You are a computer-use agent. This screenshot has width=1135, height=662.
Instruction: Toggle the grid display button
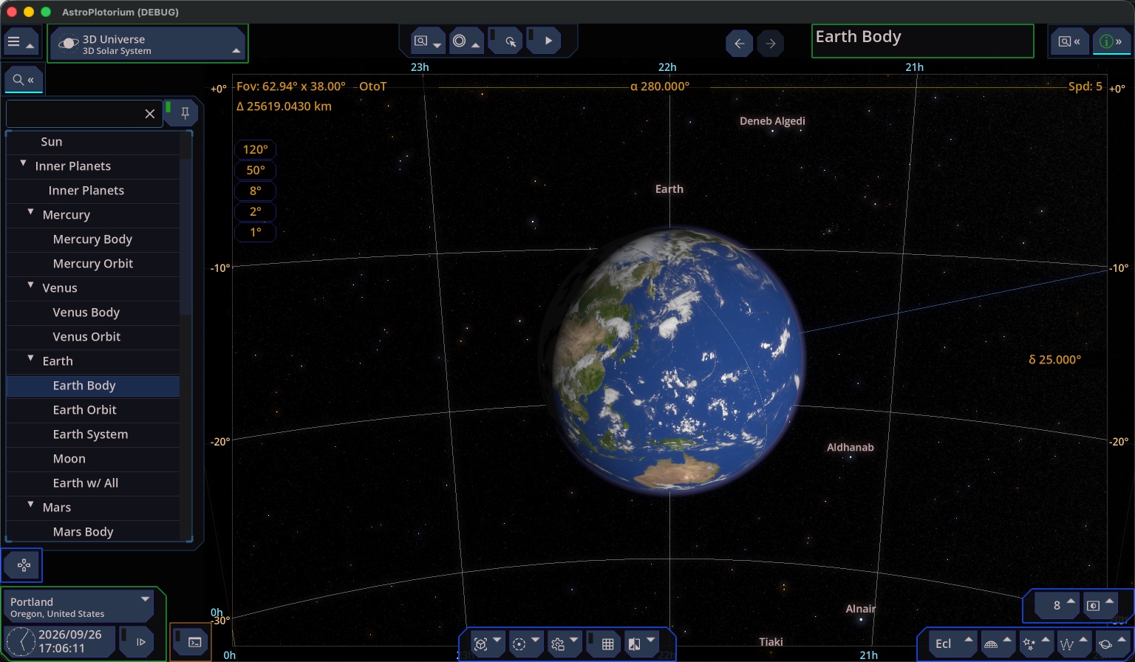click(x=603, y=644)
